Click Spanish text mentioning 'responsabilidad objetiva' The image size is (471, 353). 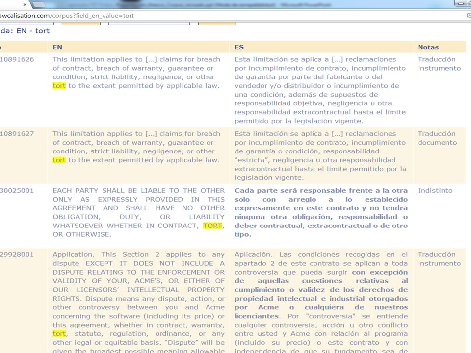(320, 90)
